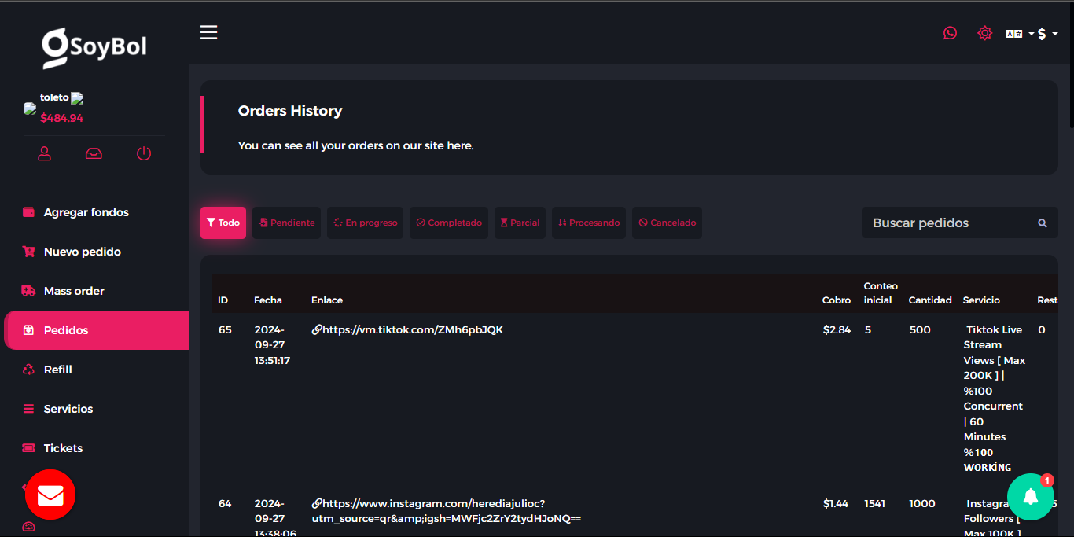Screen dimensions: 1074x537
Task: Open the language selector dropdown
Action: click(1019, 34)
